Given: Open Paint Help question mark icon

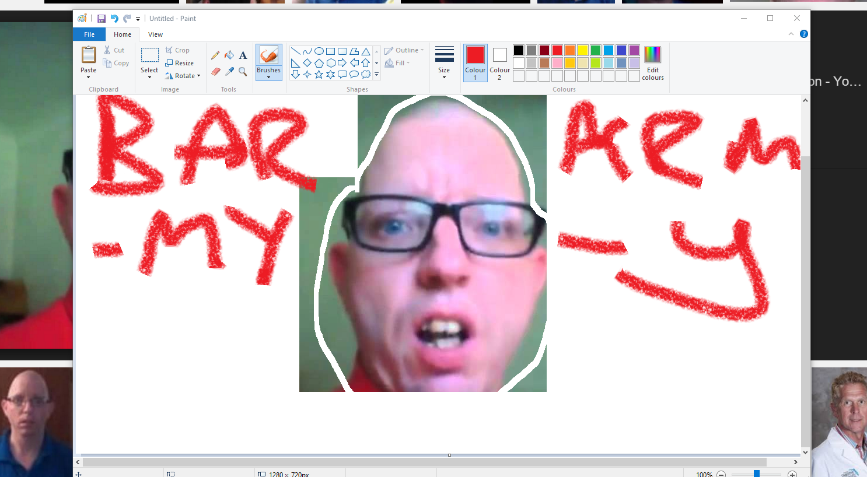Looking at the screenshot, I should pyautogui.click(x=803, y=34).
